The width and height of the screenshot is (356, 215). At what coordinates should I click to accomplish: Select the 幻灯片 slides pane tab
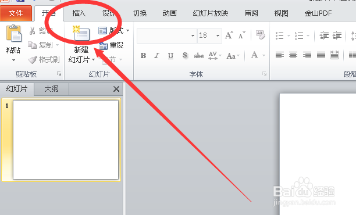[x=17, y=89]
